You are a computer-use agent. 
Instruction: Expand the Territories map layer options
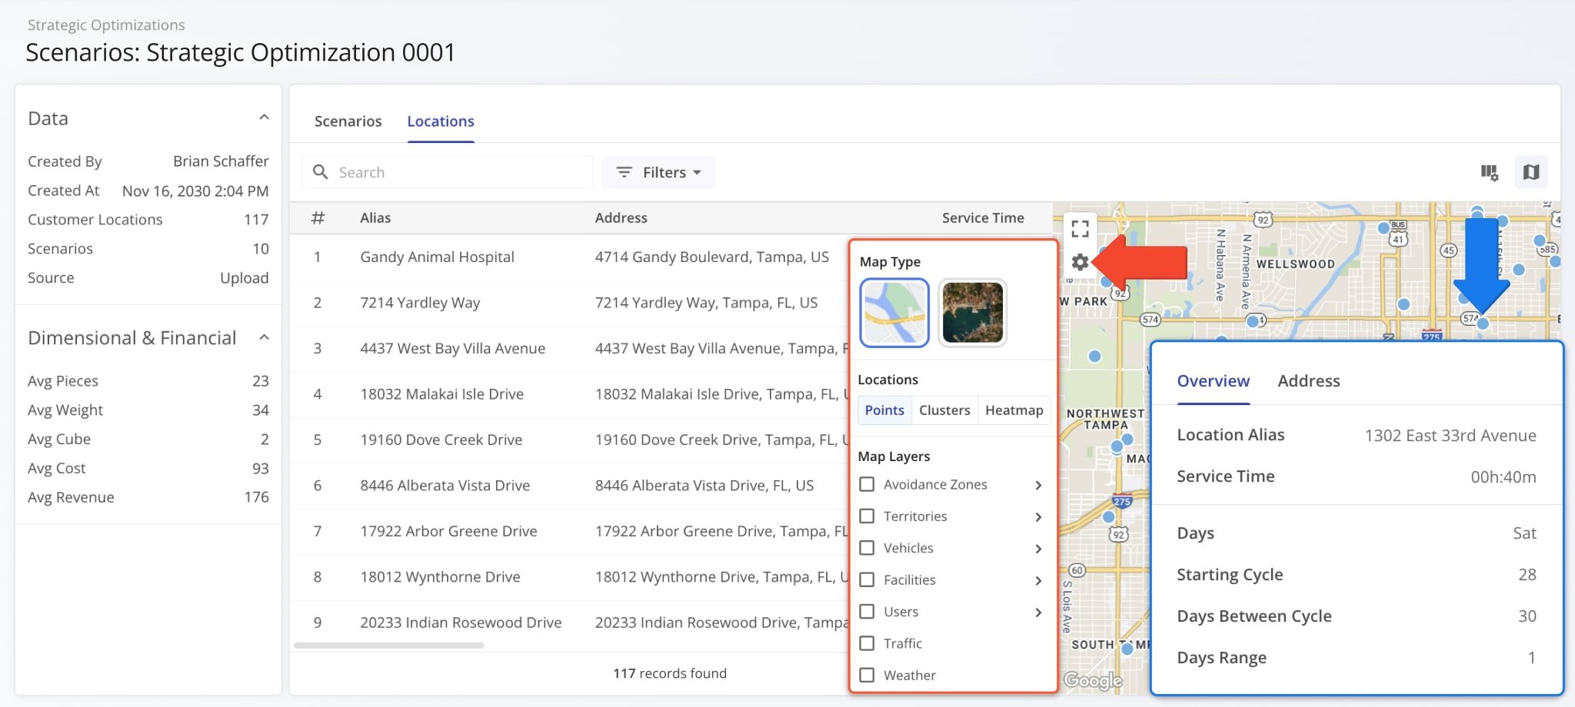click(x=1039, y=516)
